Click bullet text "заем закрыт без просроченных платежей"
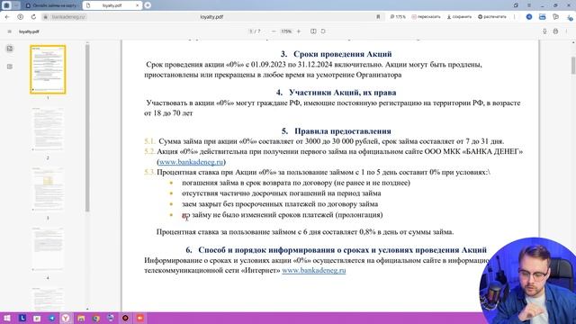The height and width of the screenshot is (324, 576). [x=280, y=204]
